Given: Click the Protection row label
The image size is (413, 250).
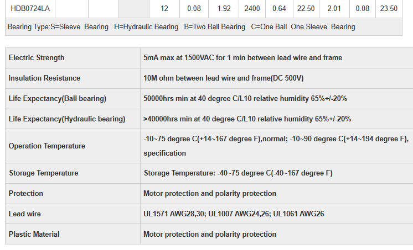Looking at the screenshot, I should click(25, 194).
